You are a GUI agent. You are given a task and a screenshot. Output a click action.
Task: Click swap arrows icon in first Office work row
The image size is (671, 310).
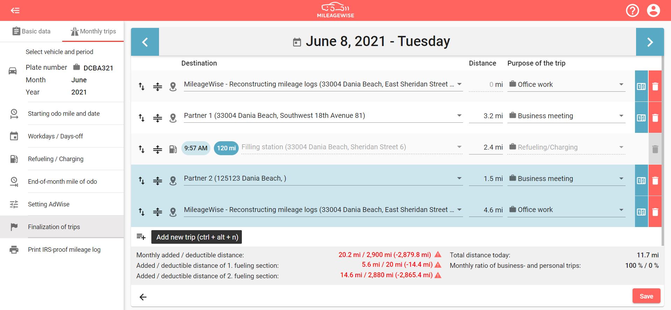coord(142,86)
